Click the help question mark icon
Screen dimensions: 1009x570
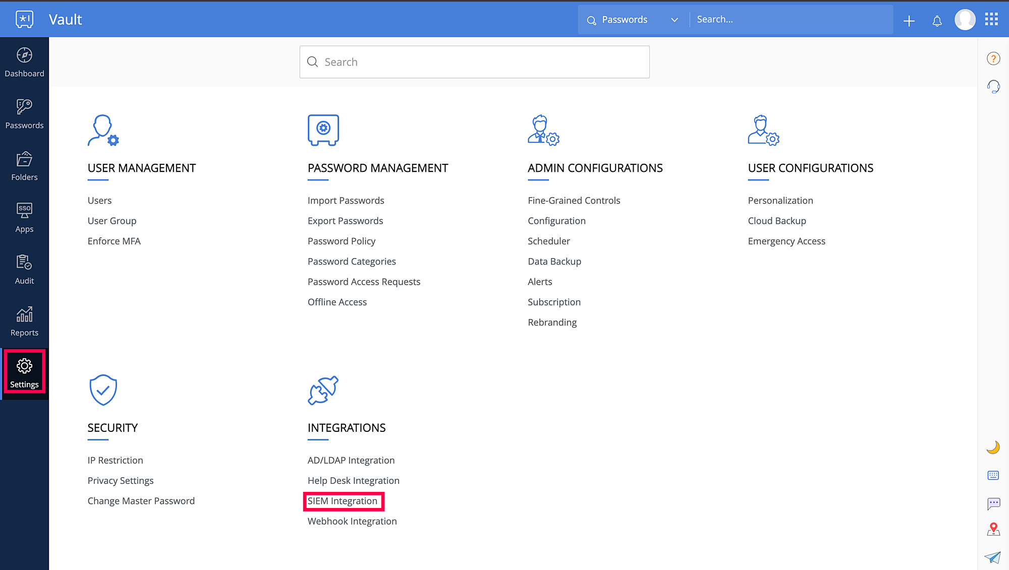(993, 58)
